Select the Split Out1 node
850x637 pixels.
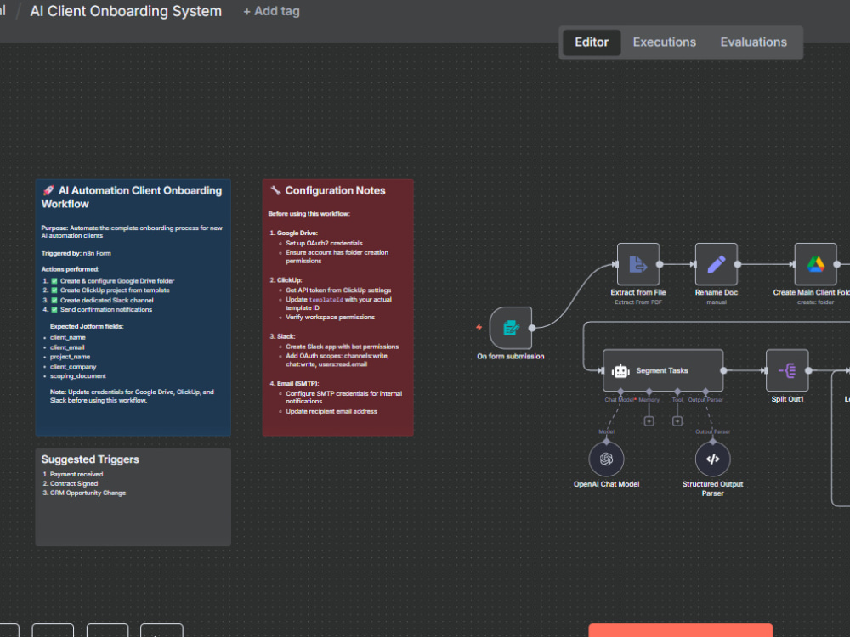(x=787, y=370)
